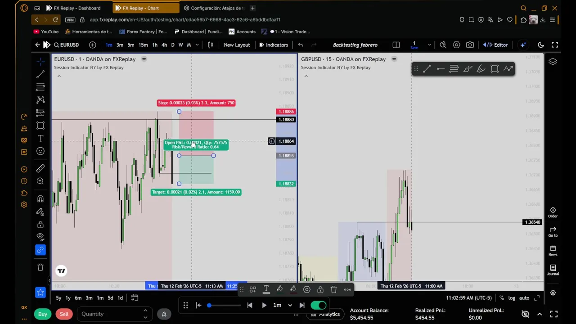Expand the bottom panel chevron up
The height and width of the screenshot is (324, 576).
540,314
